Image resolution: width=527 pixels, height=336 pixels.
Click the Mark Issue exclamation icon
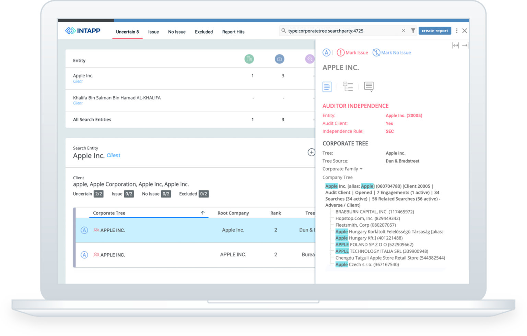(x=340, y=52)
